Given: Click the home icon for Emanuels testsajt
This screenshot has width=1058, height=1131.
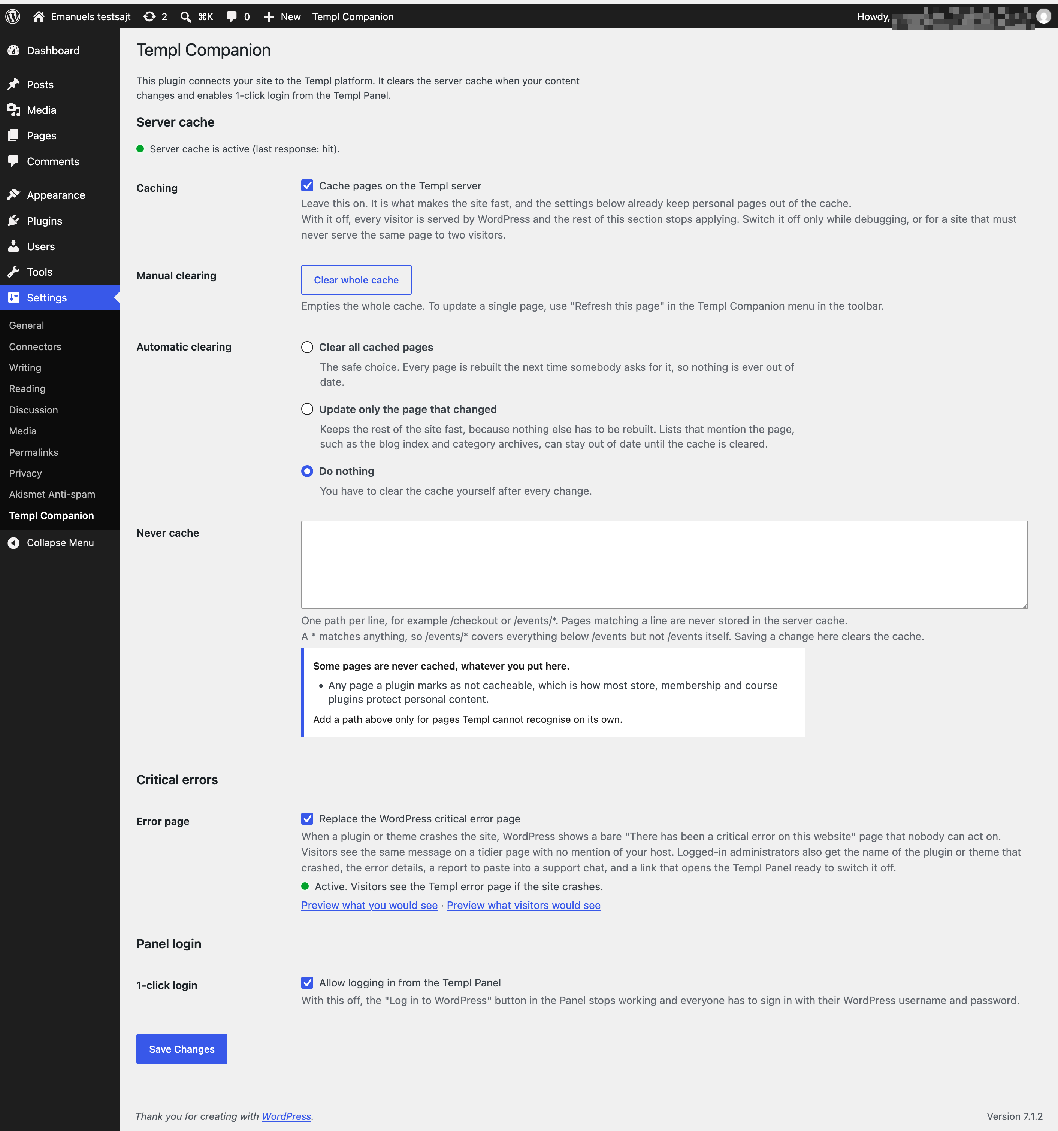Looking at the screenshot, I should [39, 16].
